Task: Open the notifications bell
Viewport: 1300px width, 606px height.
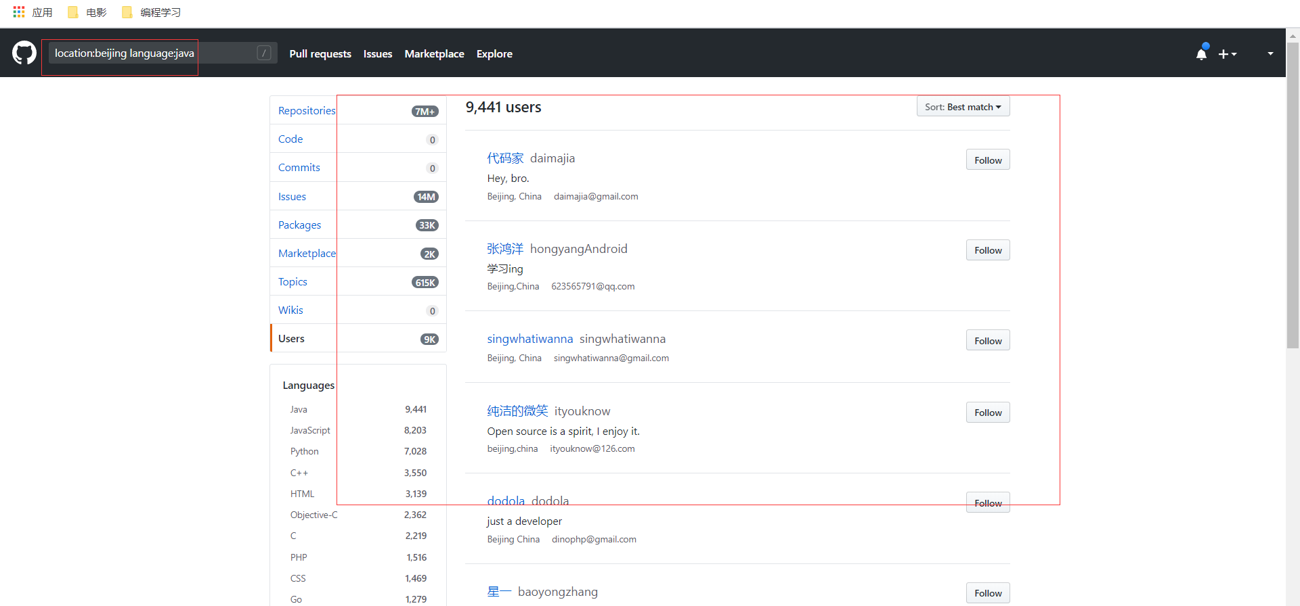Action: 1201,53
